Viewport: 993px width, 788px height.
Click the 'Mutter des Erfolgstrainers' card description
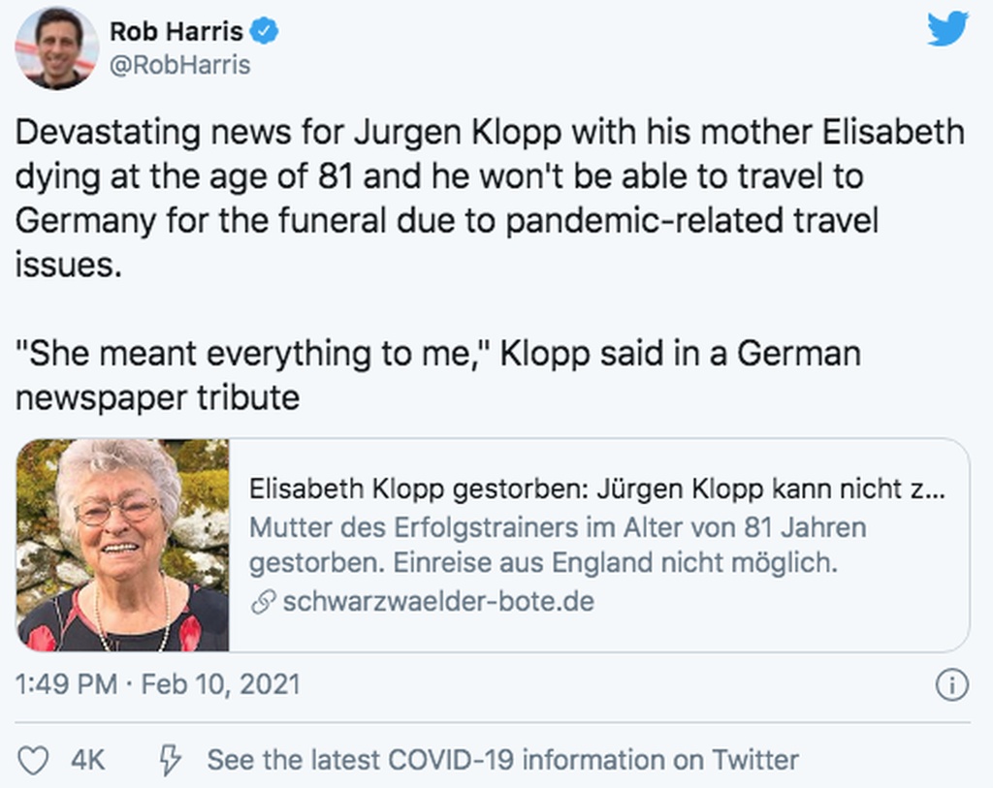(558, 528)
